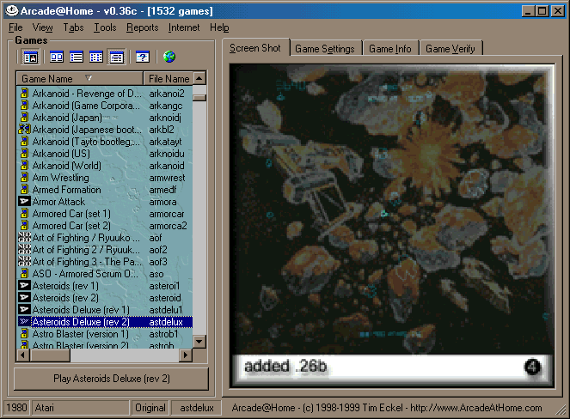This screenshot has width=570, height=419.
Task: Click the globe internet icon
Action: pos(169,57)
